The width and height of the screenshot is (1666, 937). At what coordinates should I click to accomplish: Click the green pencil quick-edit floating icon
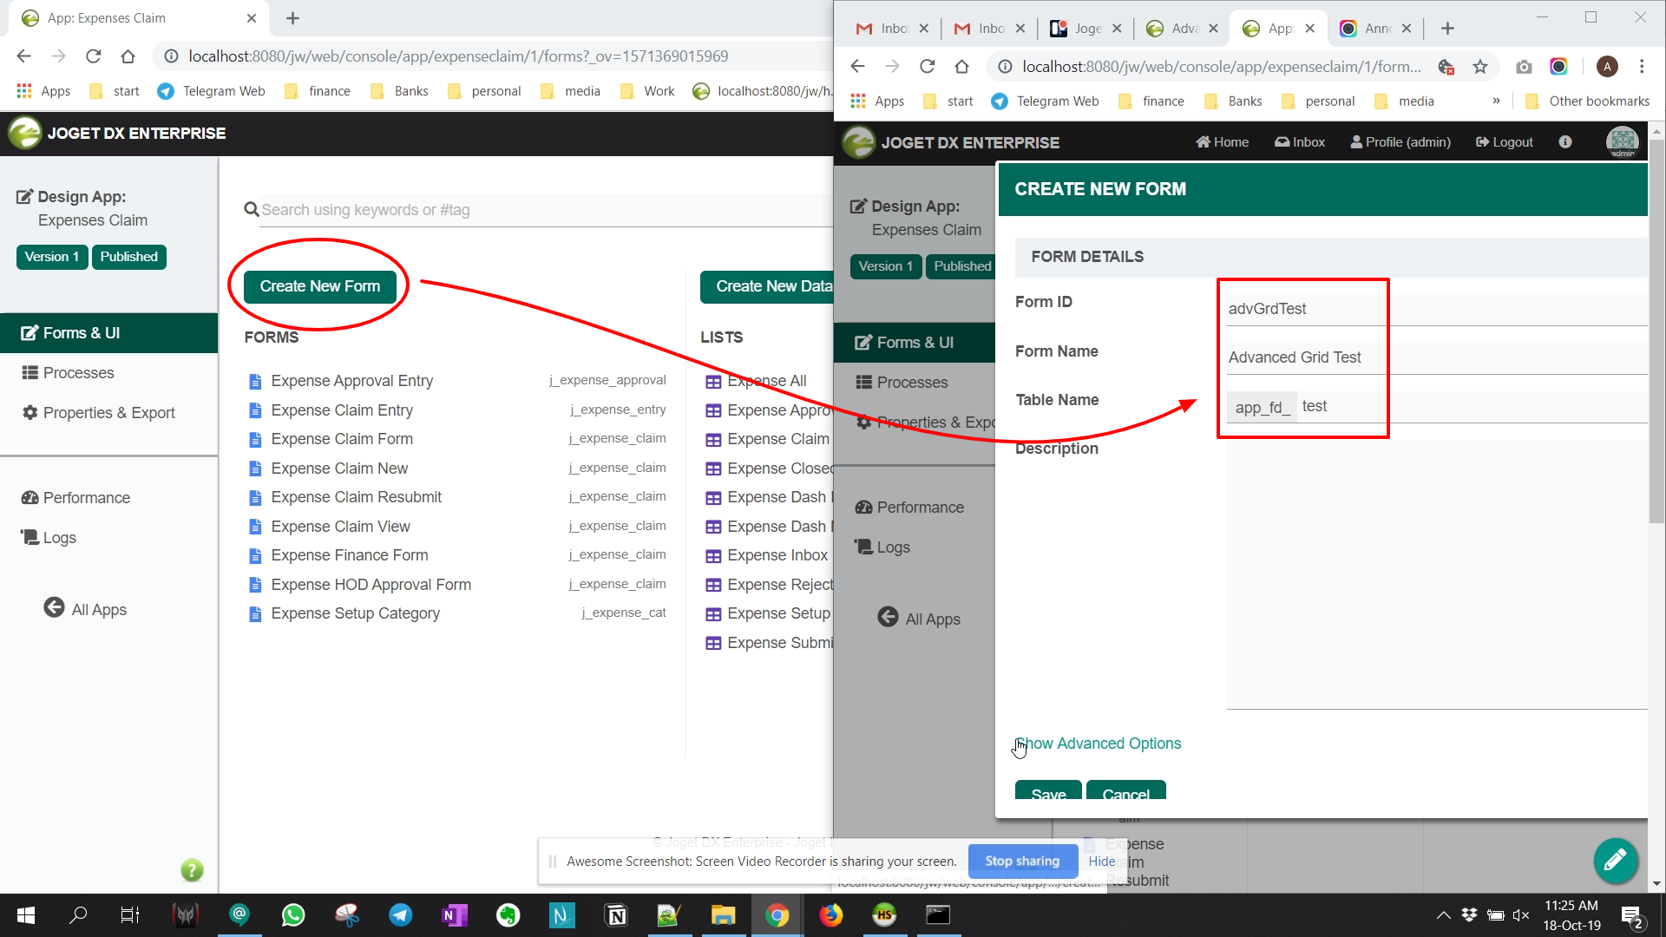point(1615,860)
